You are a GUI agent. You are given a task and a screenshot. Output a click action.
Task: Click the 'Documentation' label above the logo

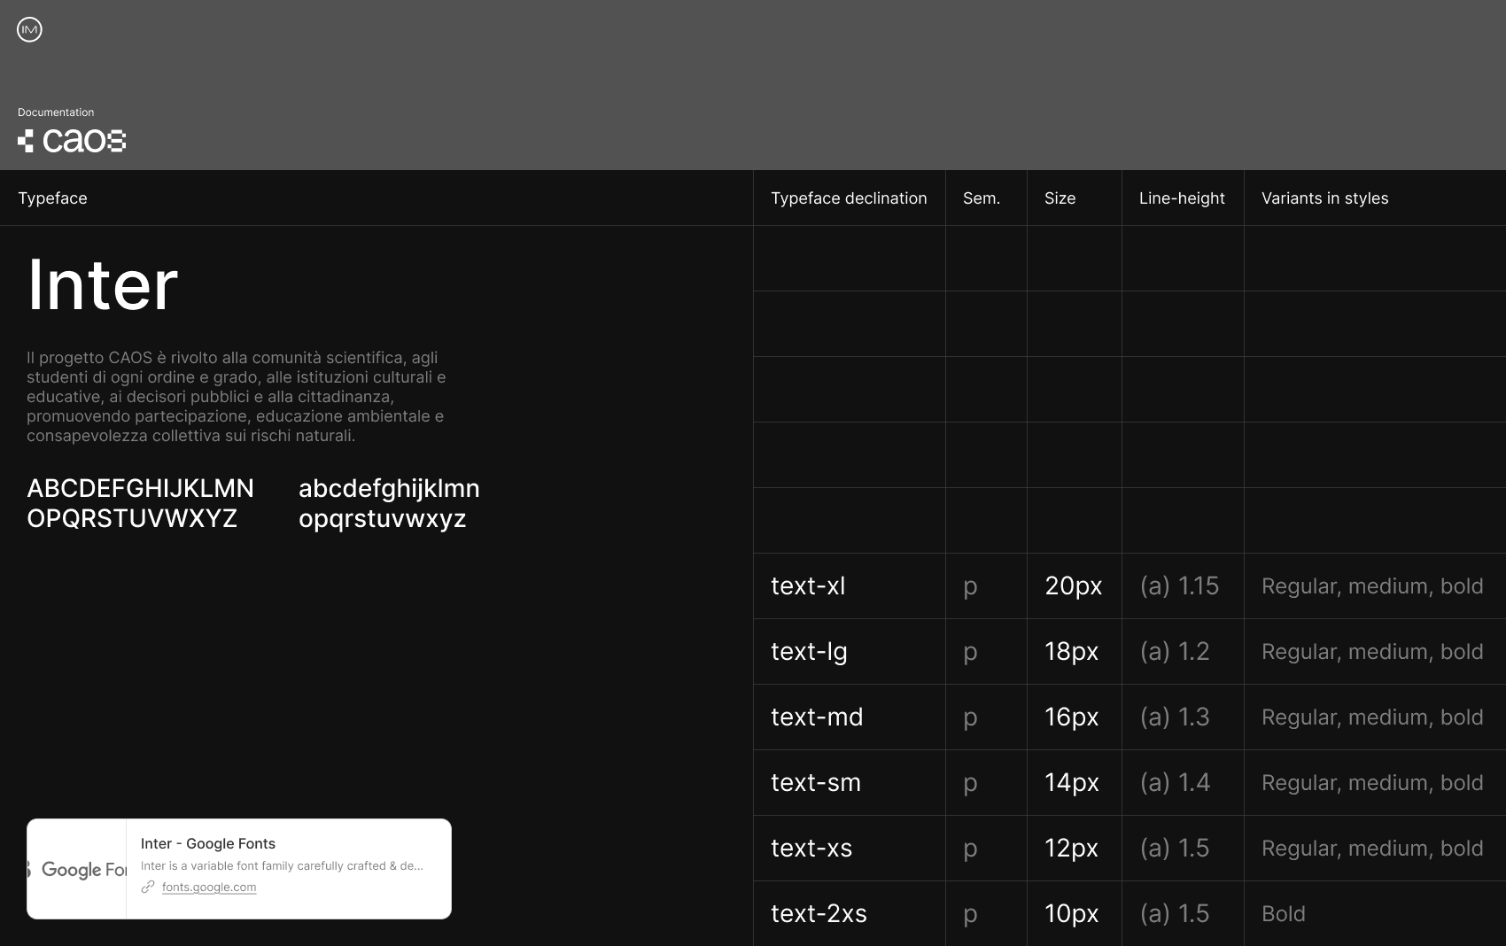click(x=56, y=112)
